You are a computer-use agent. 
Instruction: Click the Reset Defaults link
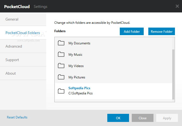[x=17, y=117]
